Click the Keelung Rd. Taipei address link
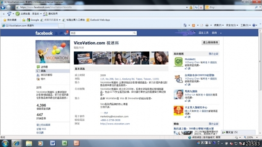The height and width of the screenshot is (147, 262). pos(129,79)
